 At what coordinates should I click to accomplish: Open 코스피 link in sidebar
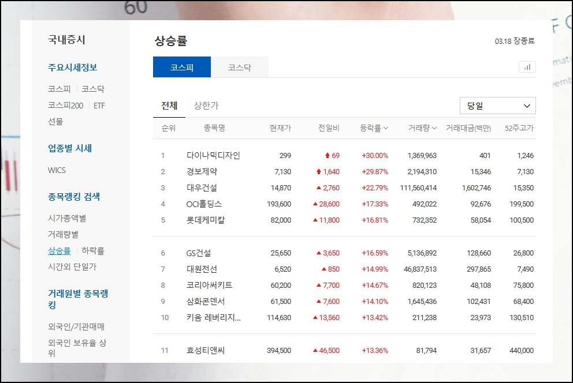pos(59,89)
